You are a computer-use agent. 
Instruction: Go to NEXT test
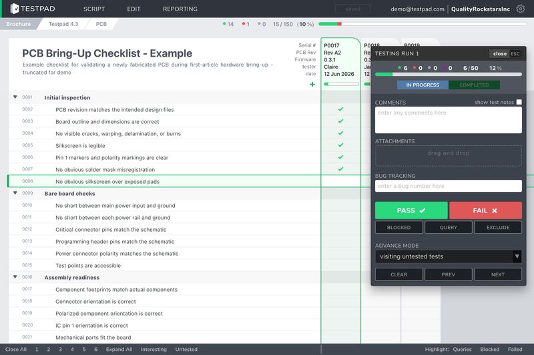[498, 274]
